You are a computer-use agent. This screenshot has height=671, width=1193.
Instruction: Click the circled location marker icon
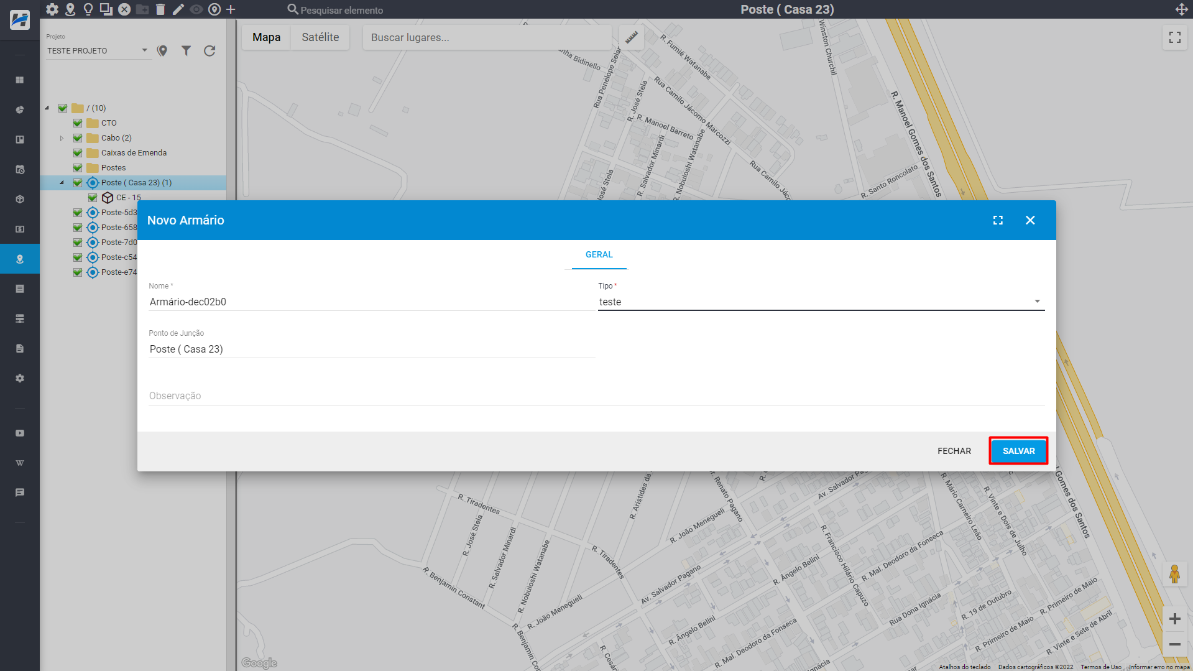pos(214,9)
